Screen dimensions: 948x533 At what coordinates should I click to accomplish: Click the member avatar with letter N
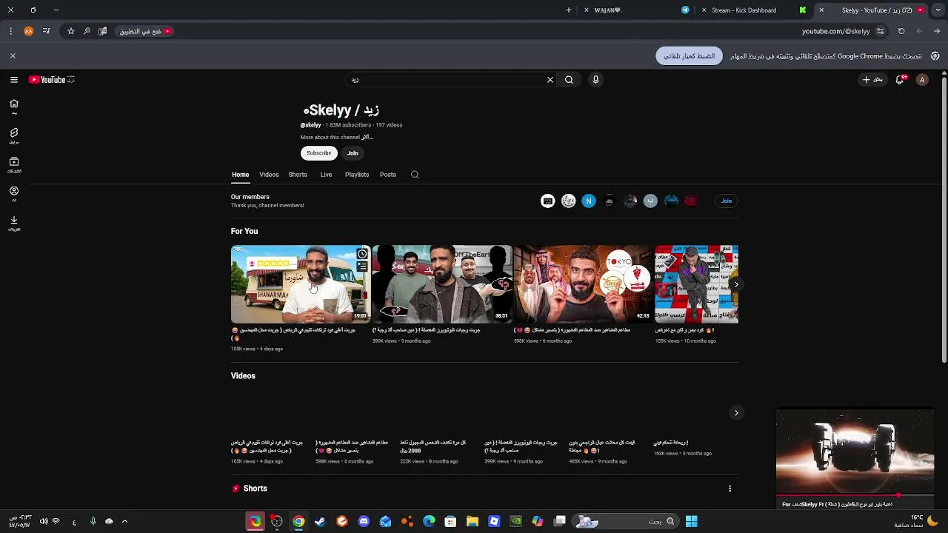tap(589, 201)
